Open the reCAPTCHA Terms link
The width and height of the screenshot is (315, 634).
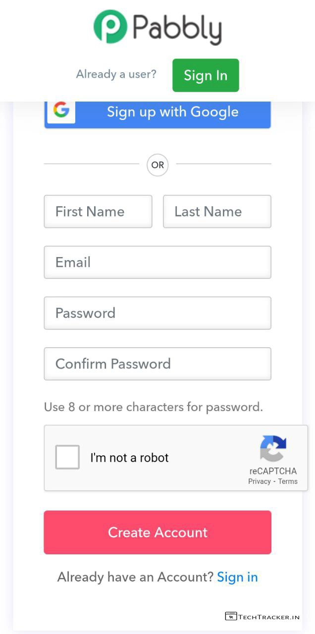click(x=288, y=481)
